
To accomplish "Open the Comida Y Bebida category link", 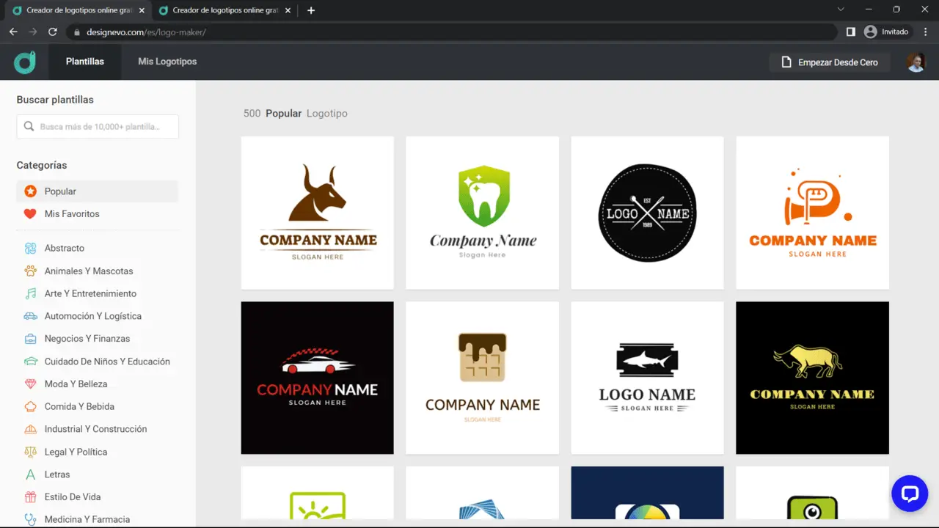I will tap(79, 406).
